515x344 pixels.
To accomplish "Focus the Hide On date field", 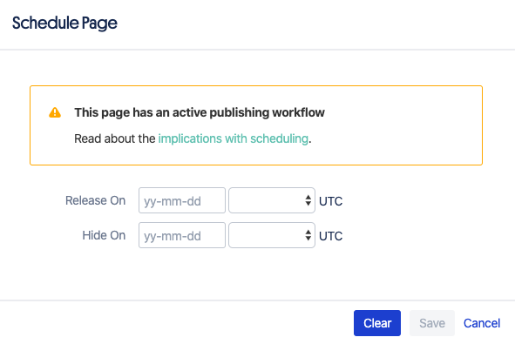I will pyautogui.click(x=182, y=235).
